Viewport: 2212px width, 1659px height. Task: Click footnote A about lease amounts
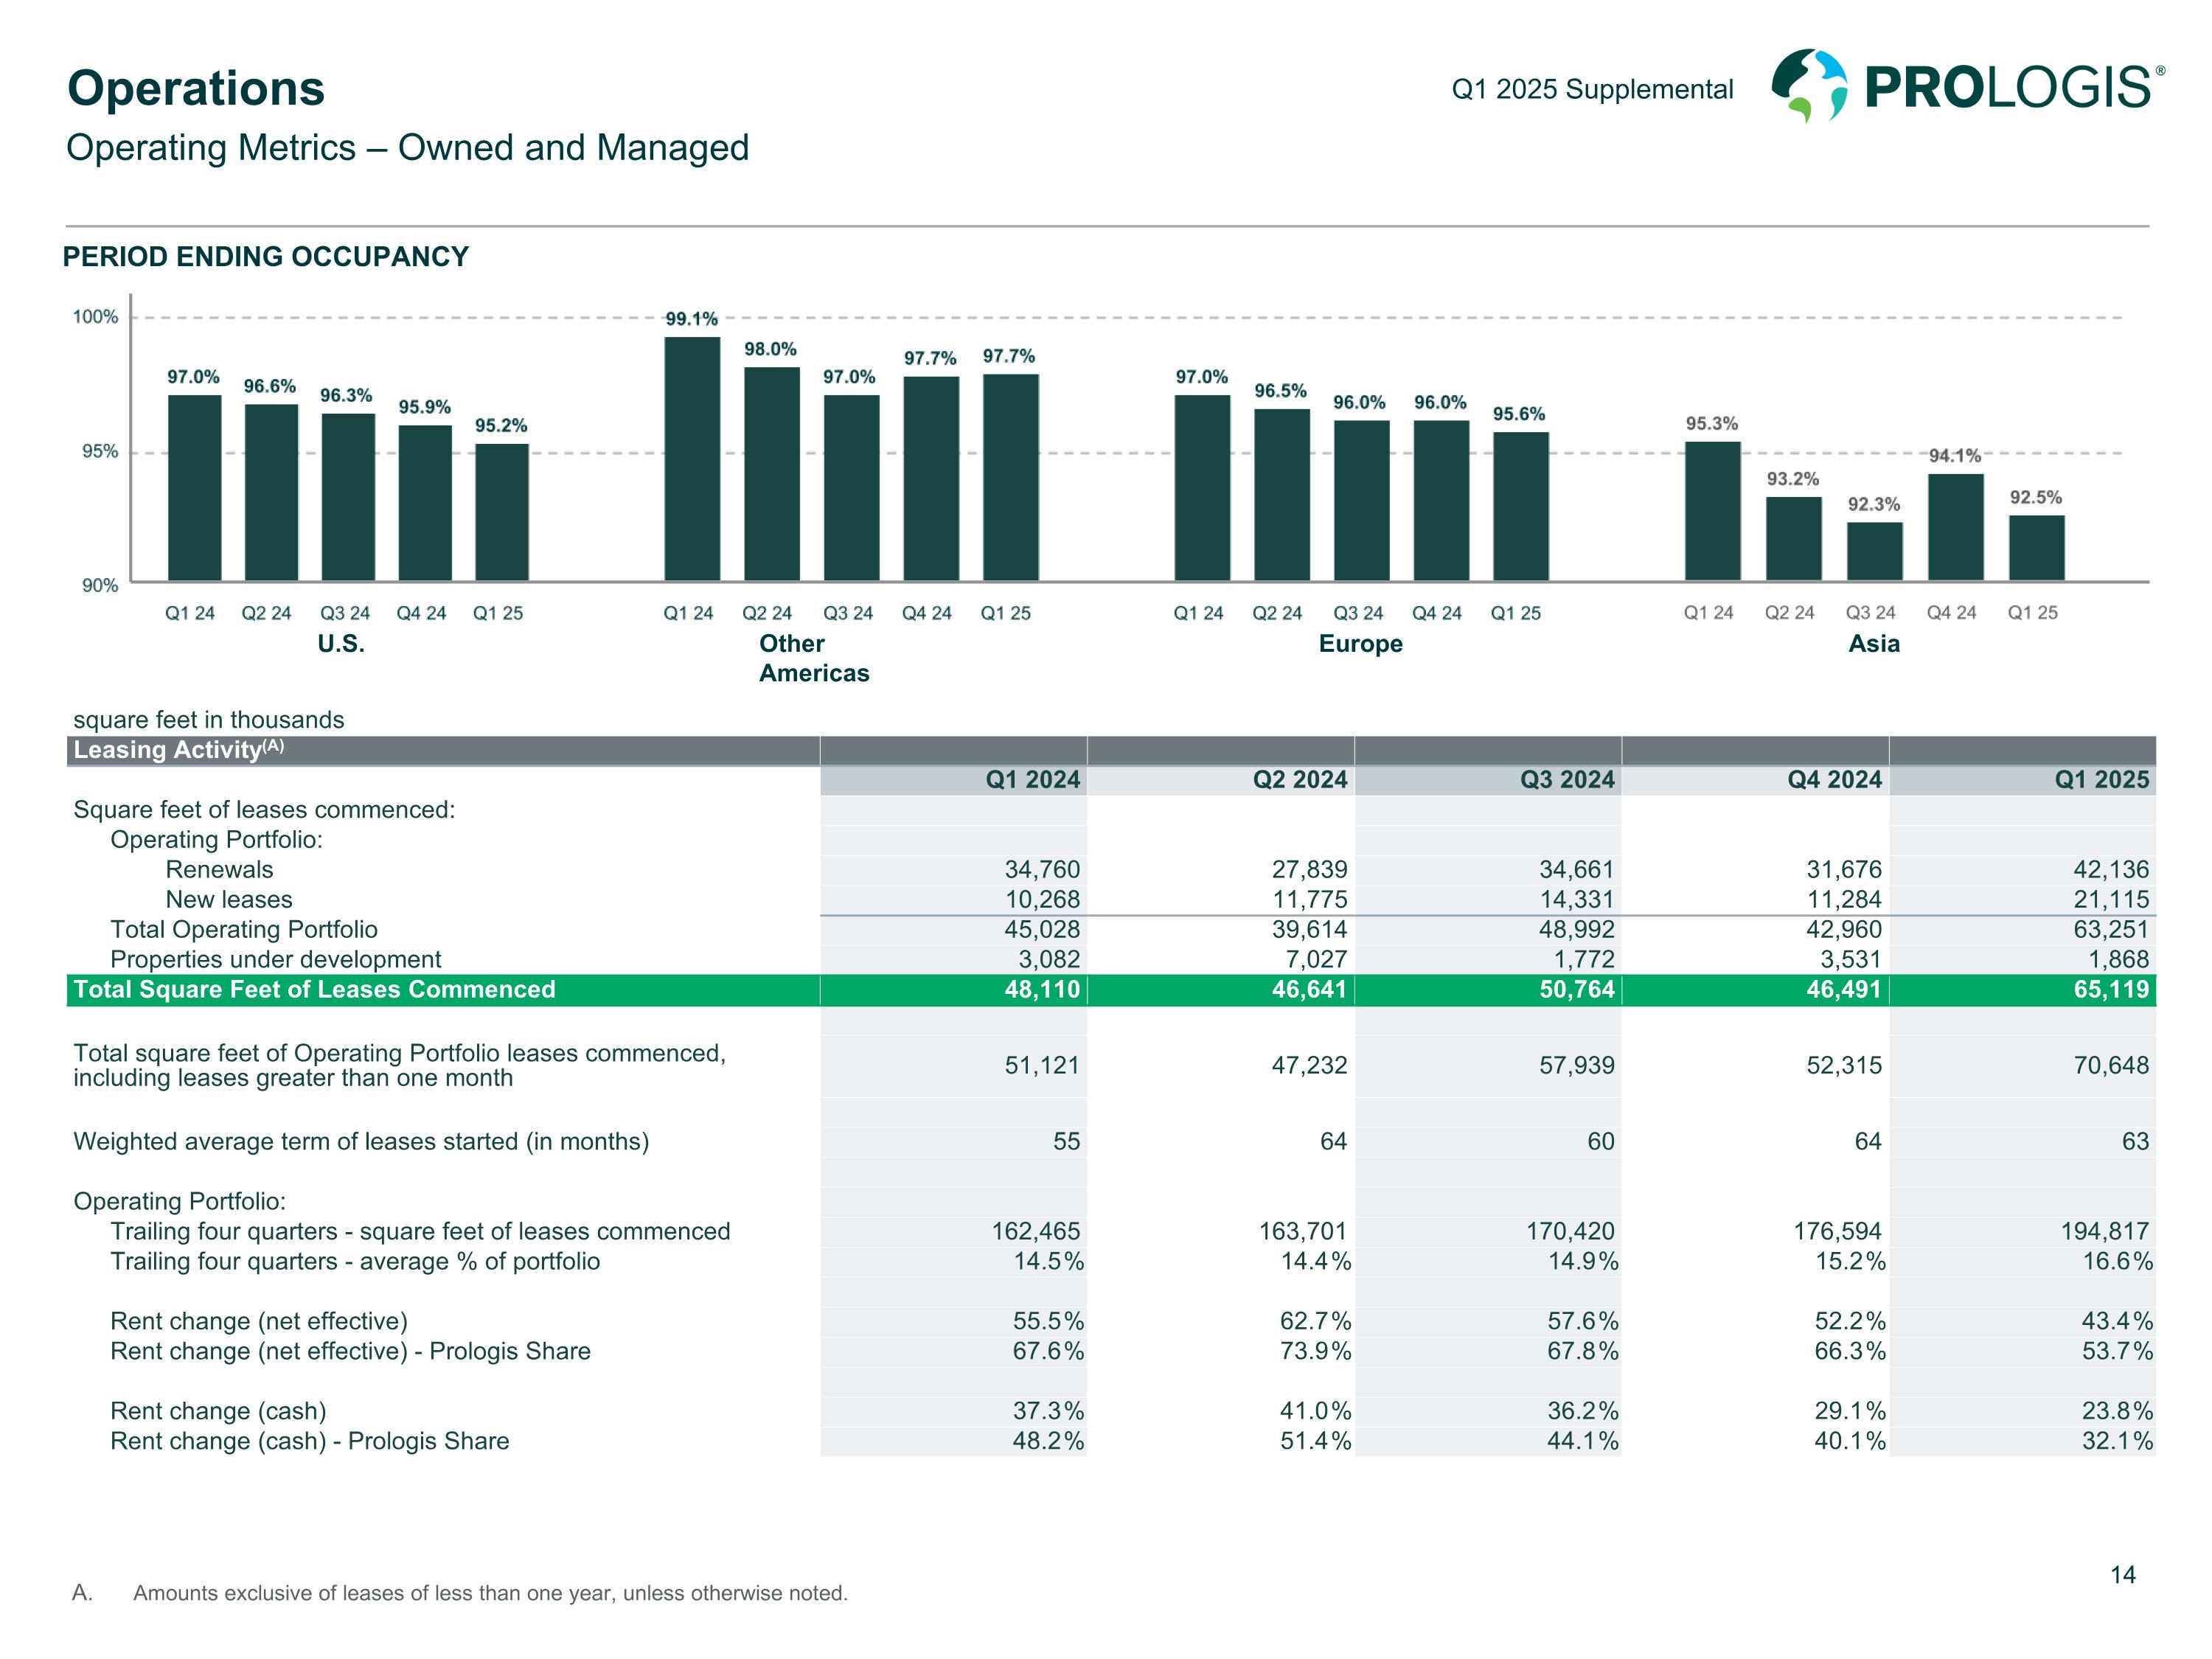coord(490,1593)
